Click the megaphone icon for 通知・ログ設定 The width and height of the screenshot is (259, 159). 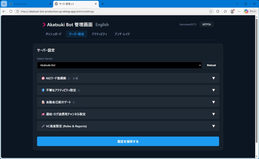point(43,114)
